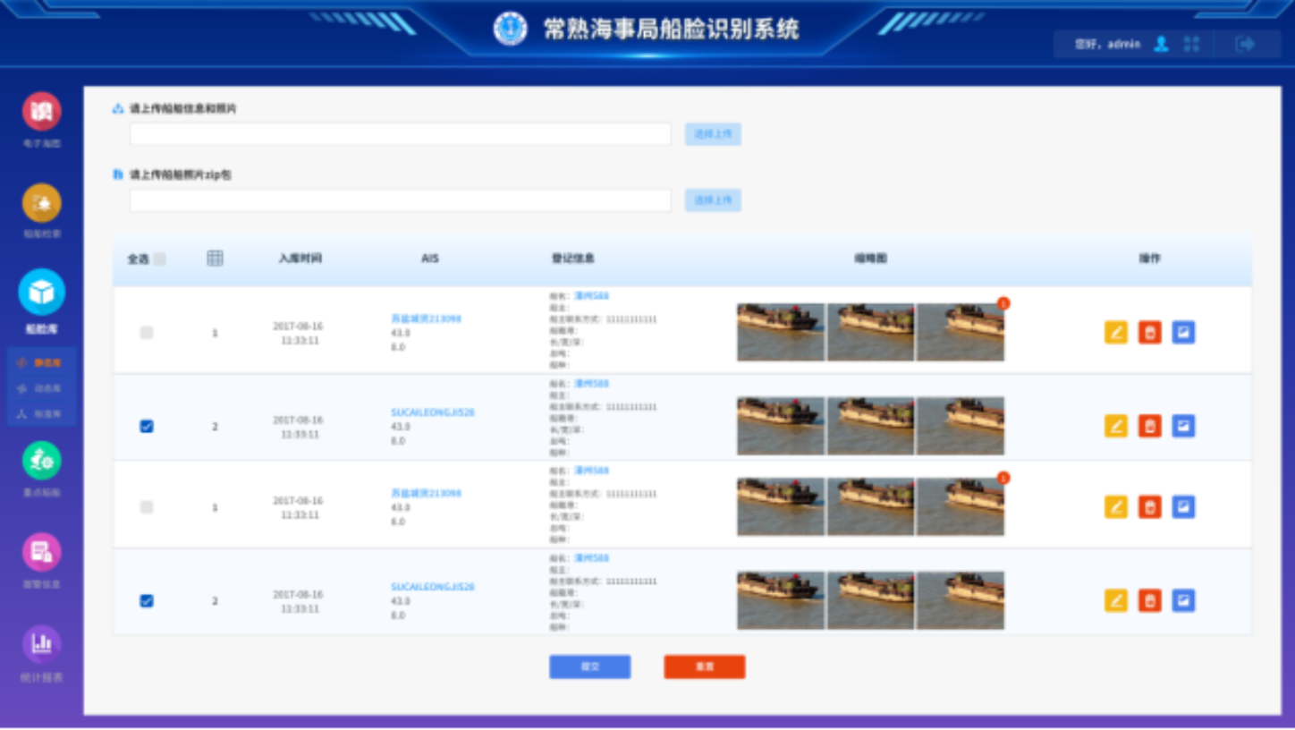This screenshot has width=1295, height=730.
Task: Open the 船舶检索 sidebar icon
Action: click(x=41, y=203)
